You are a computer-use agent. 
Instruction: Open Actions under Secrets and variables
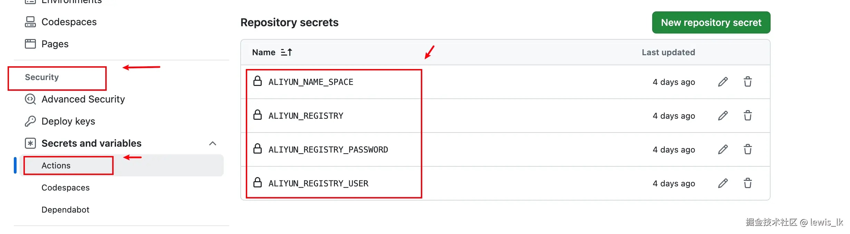tap(56, 166)
